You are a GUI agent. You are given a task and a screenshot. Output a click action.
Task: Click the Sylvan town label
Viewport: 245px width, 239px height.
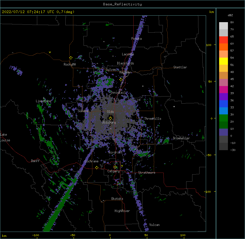[x=111, y=70]
